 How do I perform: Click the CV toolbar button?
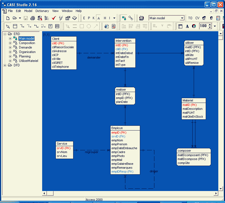(197, 18)
